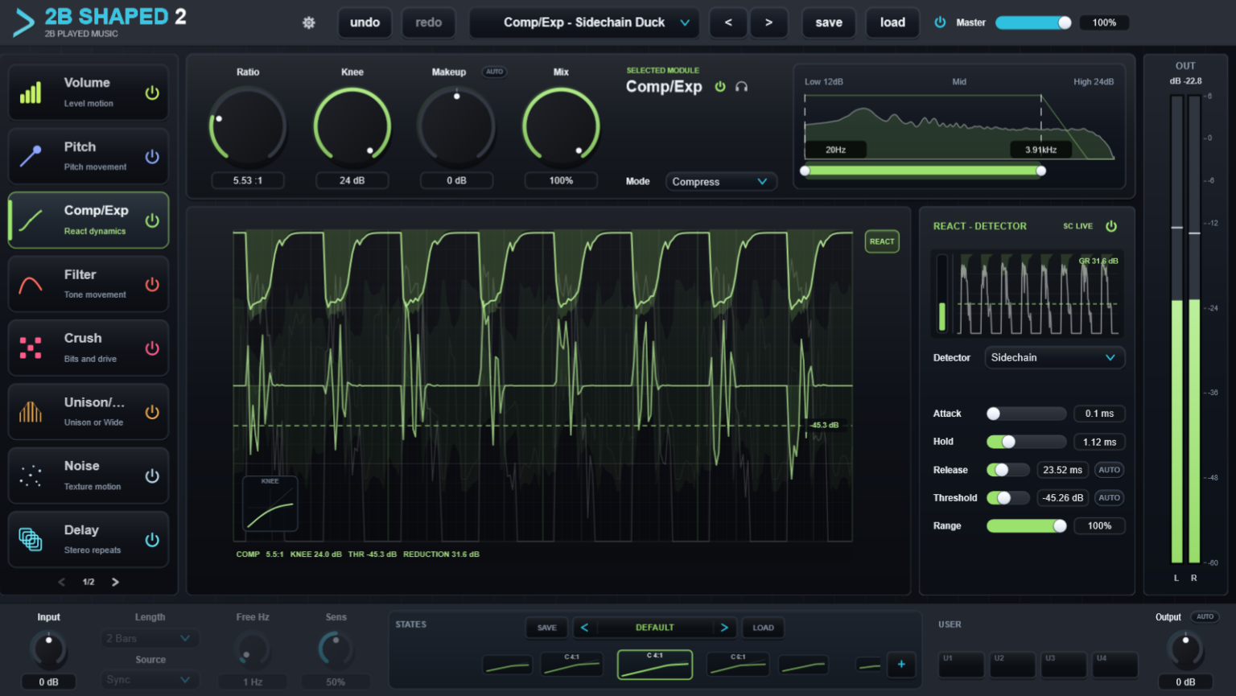Click the Attack value field 0.1 ms

(x=1099, y=414)
